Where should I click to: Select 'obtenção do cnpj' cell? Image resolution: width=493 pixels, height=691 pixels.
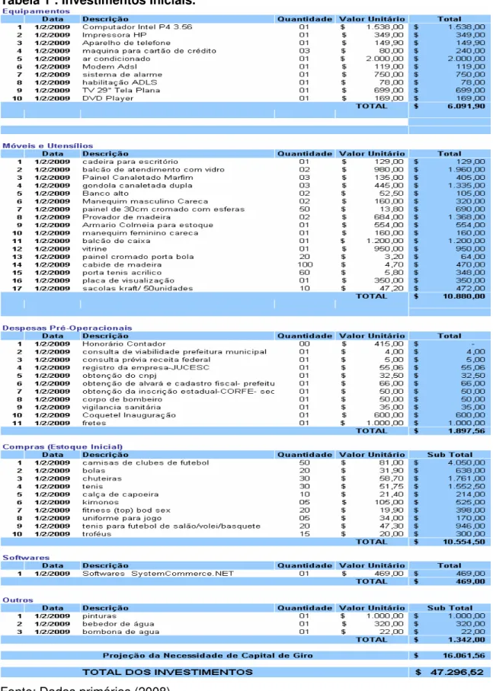point(119,376)
